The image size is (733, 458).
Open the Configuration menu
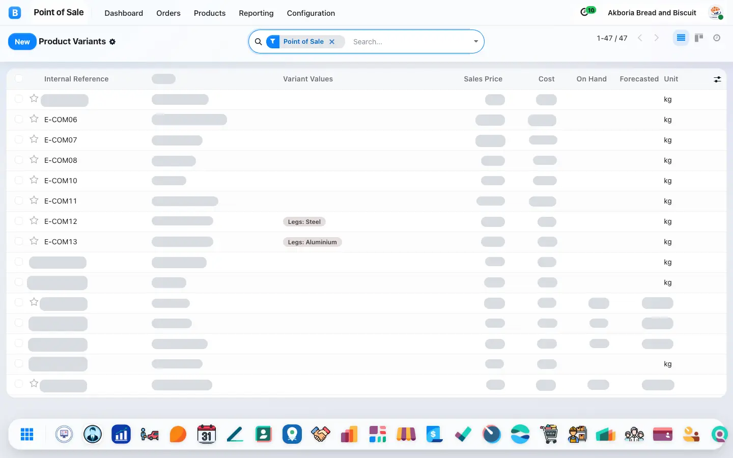point(311,13)
